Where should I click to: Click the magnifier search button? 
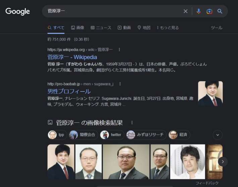click(x=220, y=11)
